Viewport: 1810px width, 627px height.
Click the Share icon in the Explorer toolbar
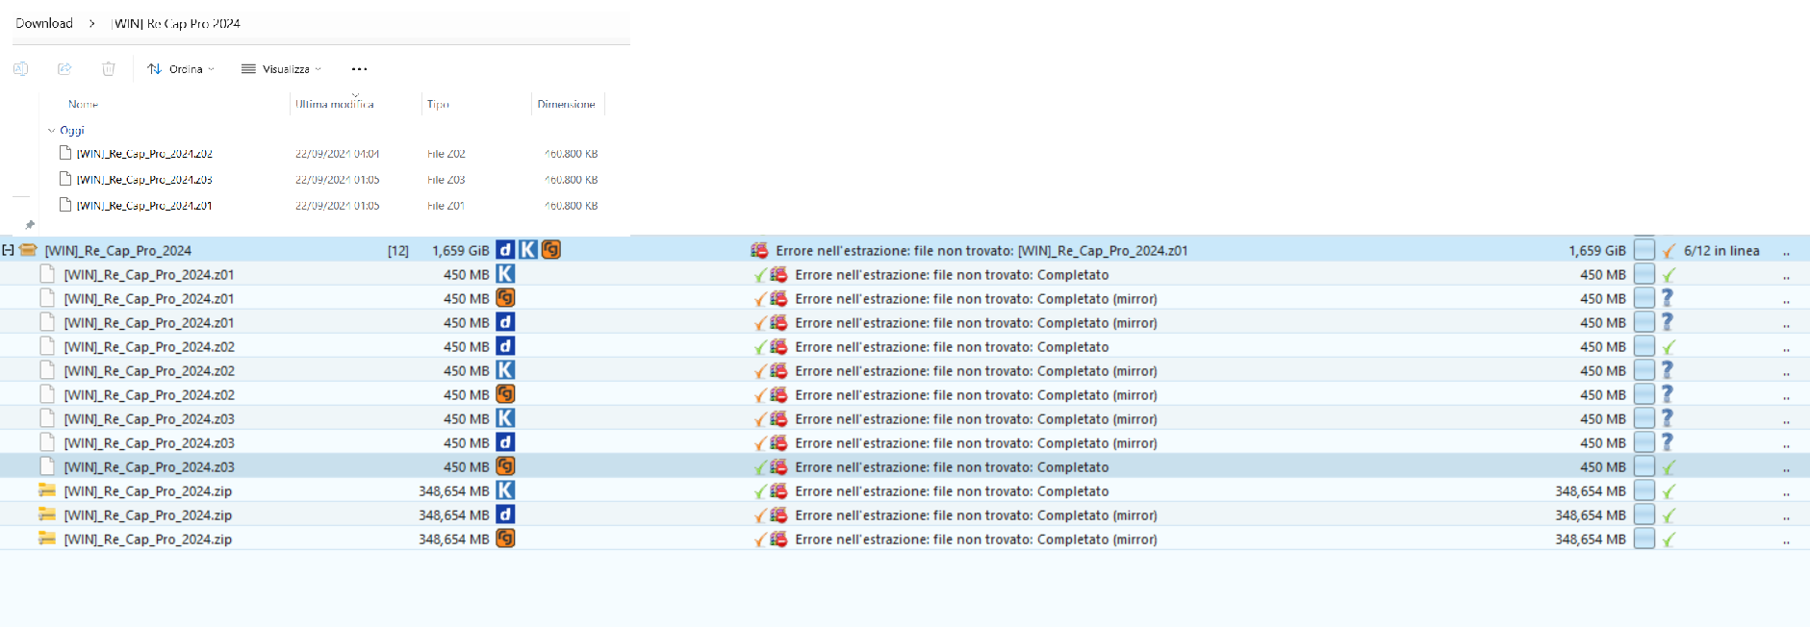click(x=64, y=68)
